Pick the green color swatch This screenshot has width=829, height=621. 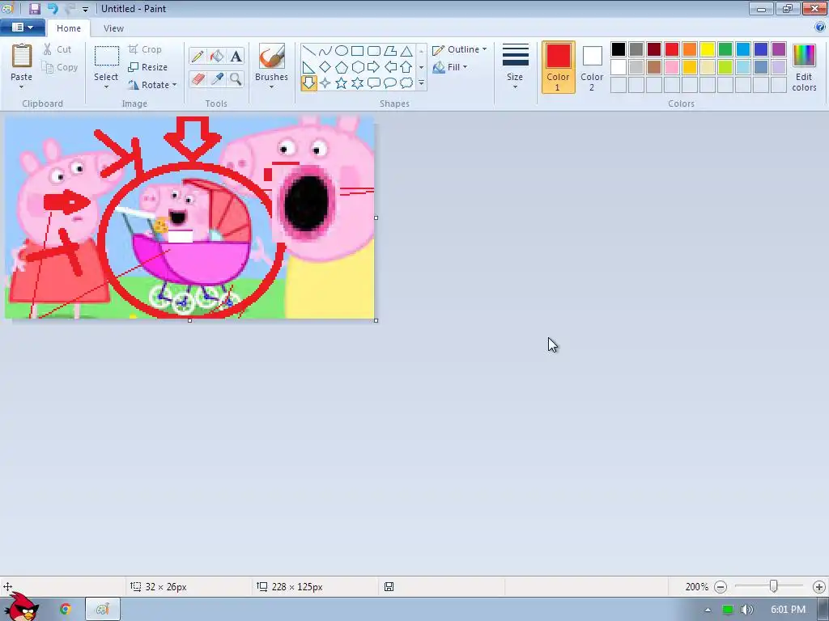(x=725, y=49)
